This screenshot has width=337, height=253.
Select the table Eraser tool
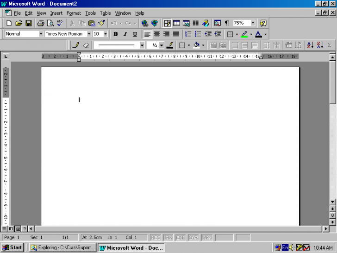86,45
